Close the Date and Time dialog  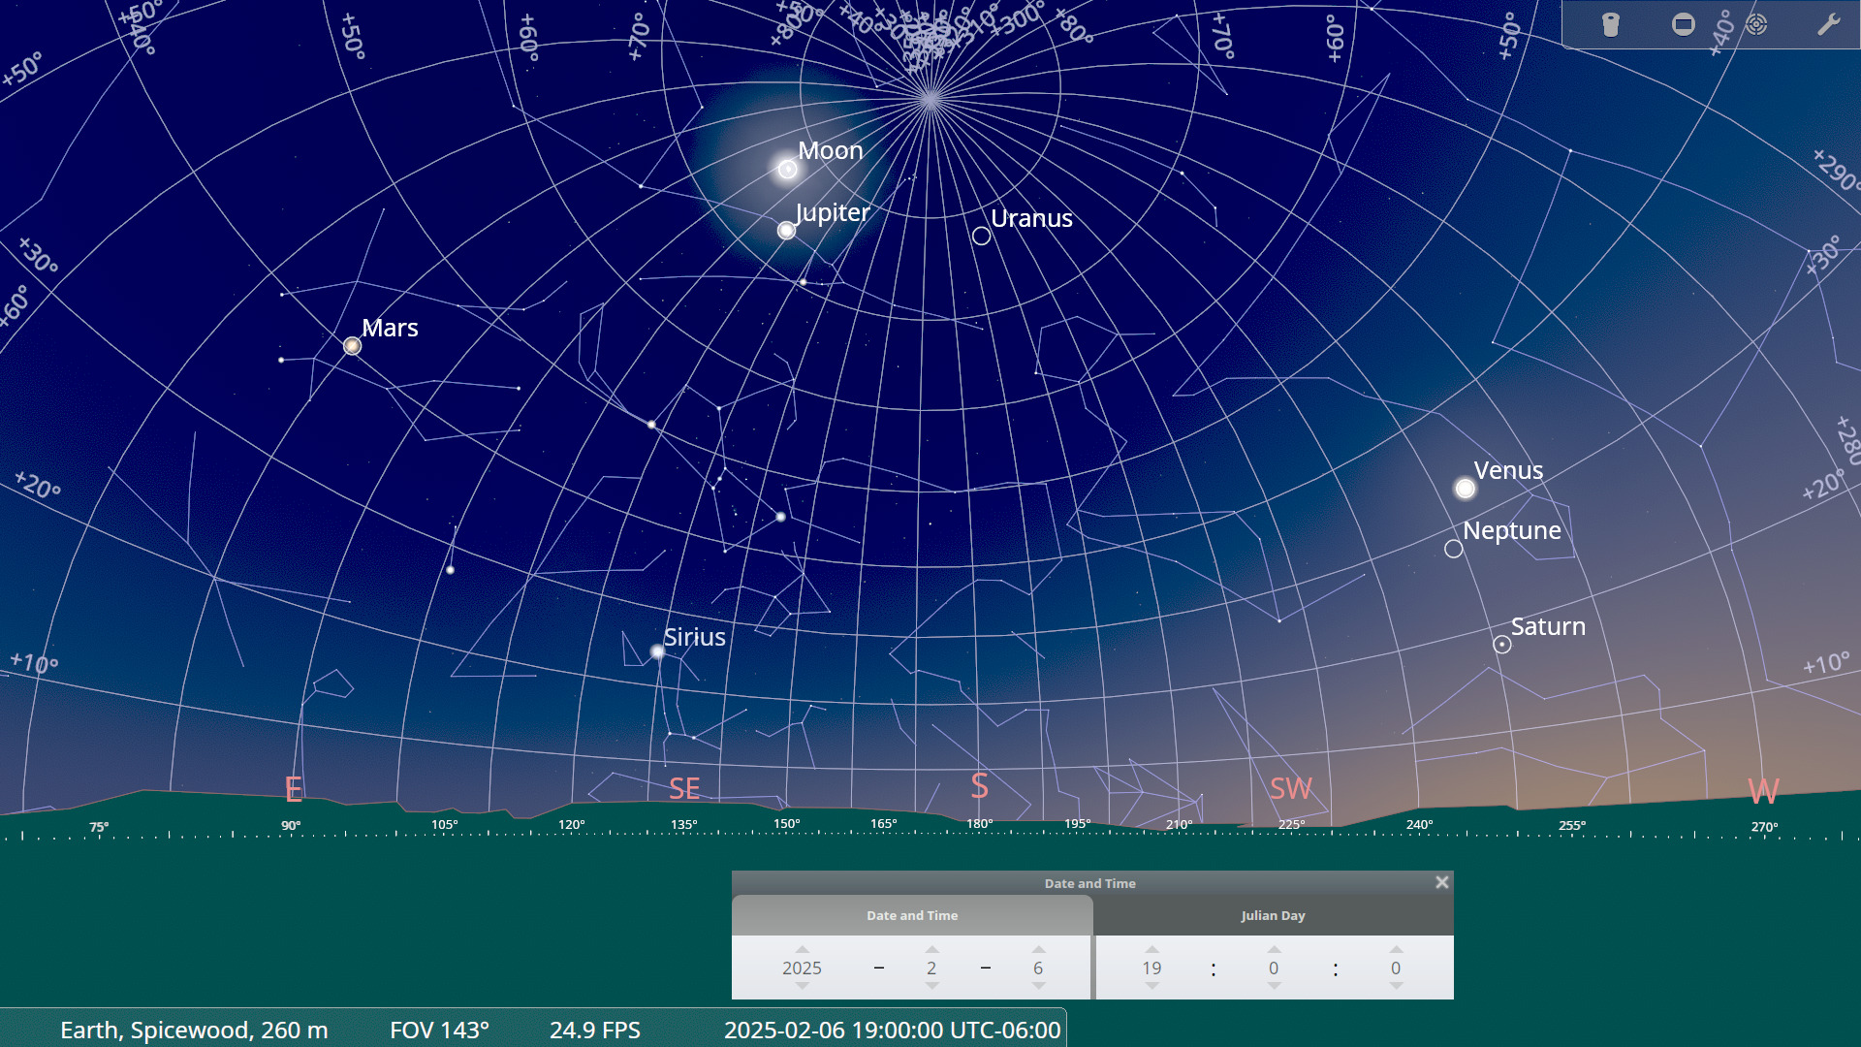pos(1441,882)
